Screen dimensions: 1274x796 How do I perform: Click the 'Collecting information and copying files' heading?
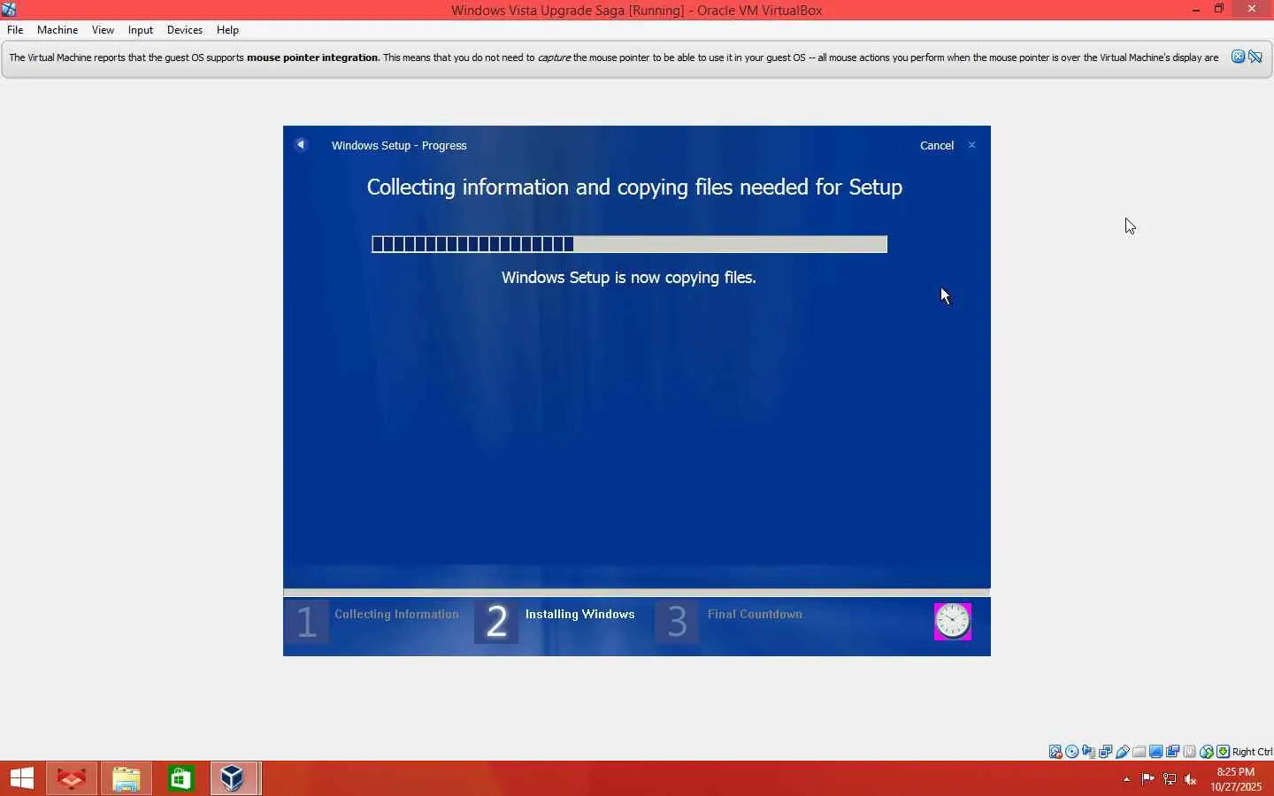(x=634, y=188)
